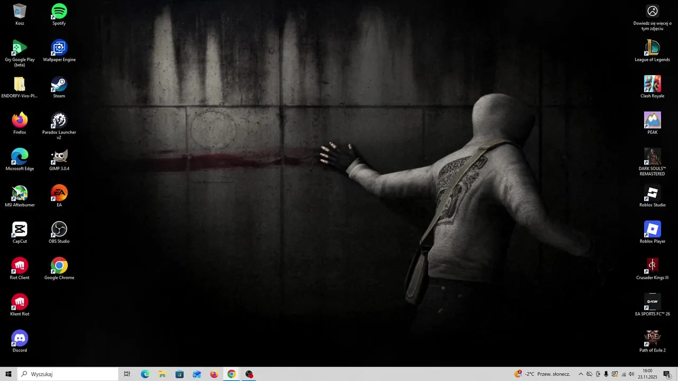Select the Riot Client icon
Image resolution: width=678 pixels, height=381 pixels.
click(x=20, y=269)
